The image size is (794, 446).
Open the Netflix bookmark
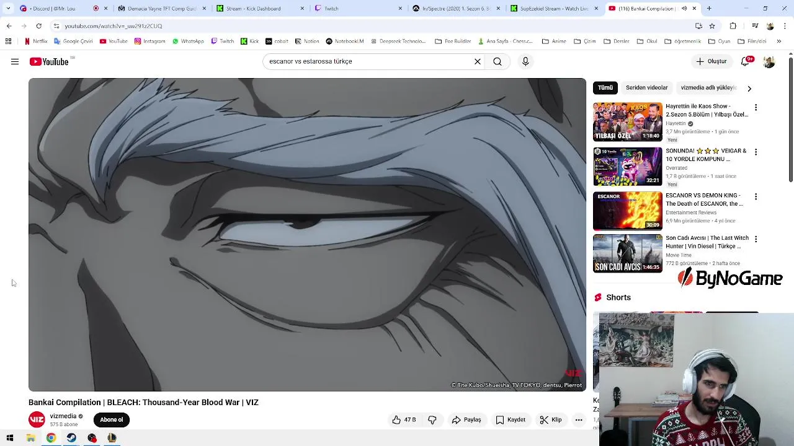tap(35, 42)
